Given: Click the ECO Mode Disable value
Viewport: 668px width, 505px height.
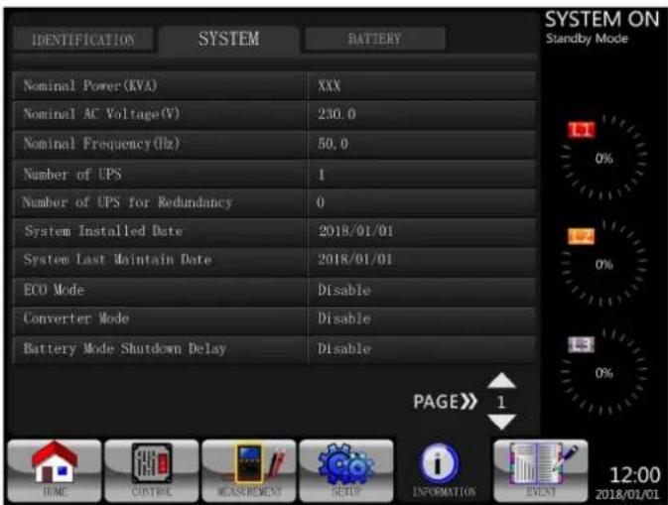Looking at the screenshot, I should click(x=344, y=290).
